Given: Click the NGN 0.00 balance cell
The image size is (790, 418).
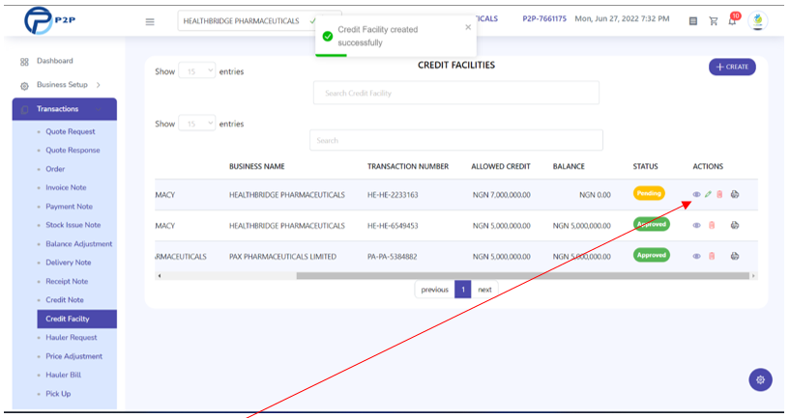Looking at the screenshot, I should (595, 195).
